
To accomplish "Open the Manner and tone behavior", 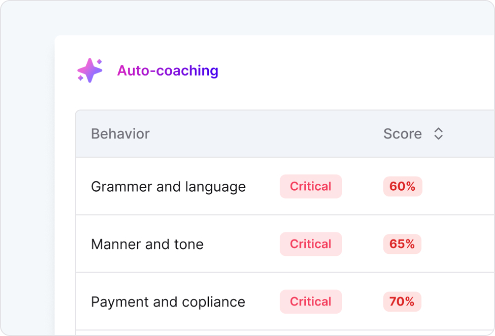I will [147, 244].
